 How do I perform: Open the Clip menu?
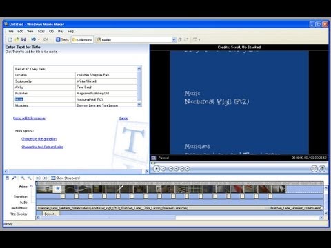point(51,31)
